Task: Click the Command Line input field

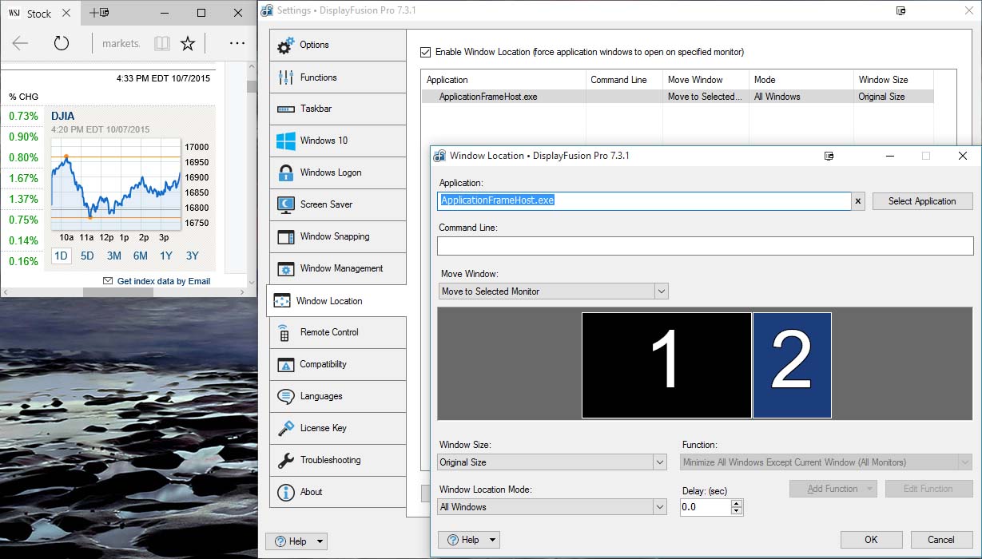Action: point(706,246)
